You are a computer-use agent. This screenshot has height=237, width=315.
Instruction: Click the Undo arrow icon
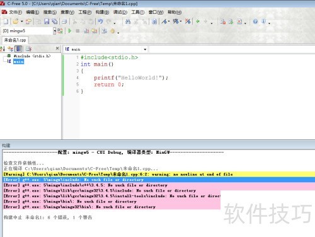click(101, 21)
